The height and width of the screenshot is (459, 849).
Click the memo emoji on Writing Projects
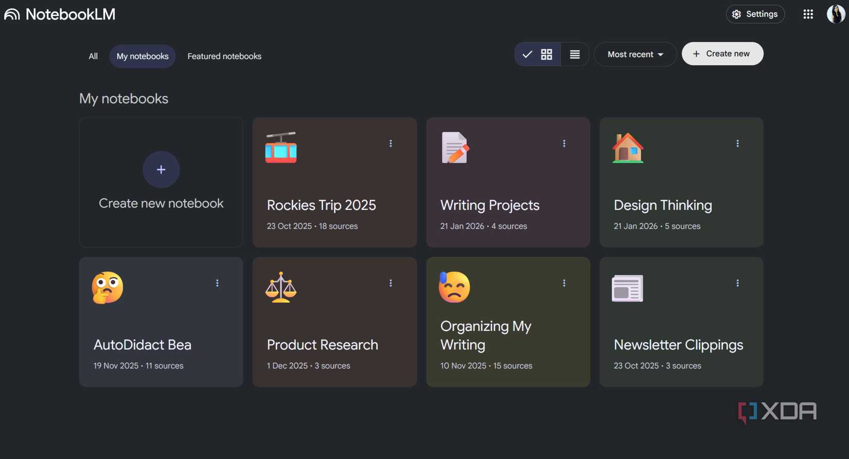tap(455, 148)
